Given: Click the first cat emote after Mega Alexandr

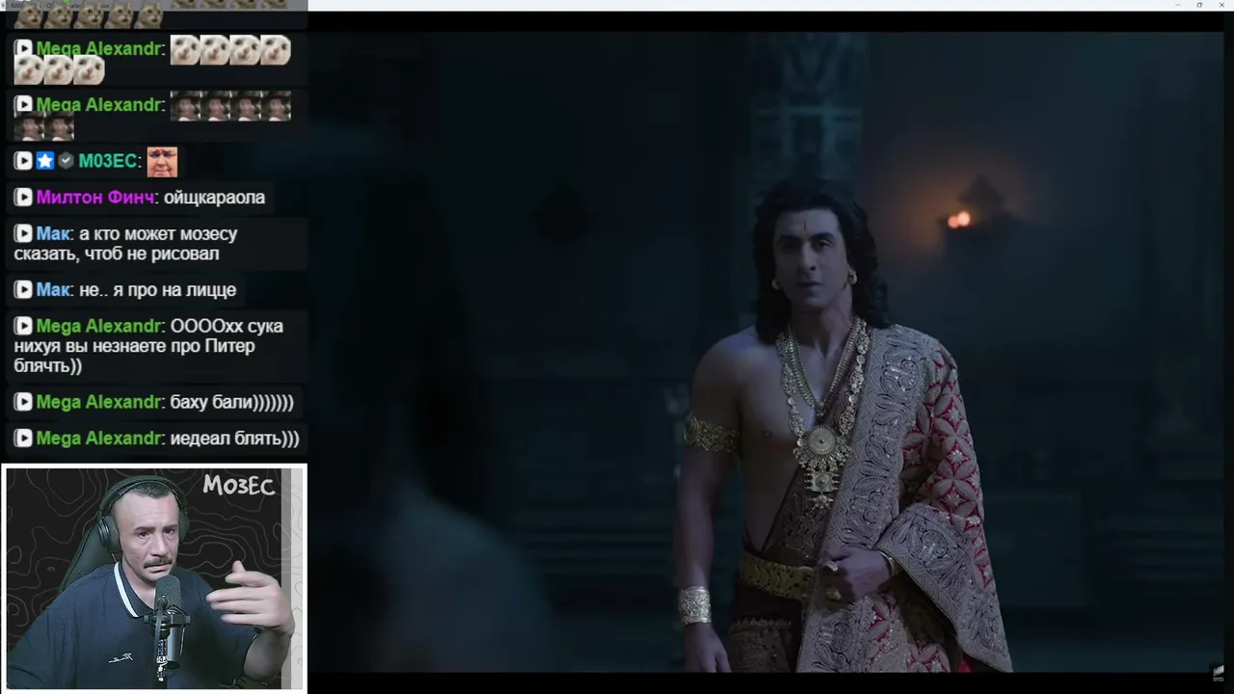Looking at the screenshot, I should pos(185,49).
